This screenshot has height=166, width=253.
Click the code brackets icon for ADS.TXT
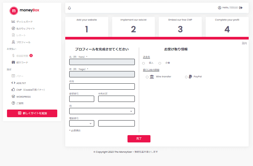(x=13, y=83)
